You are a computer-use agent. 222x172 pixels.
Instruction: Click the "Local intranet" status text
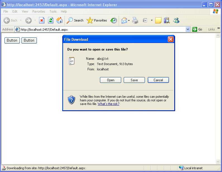pyautogui.click(x=193, y=168)
